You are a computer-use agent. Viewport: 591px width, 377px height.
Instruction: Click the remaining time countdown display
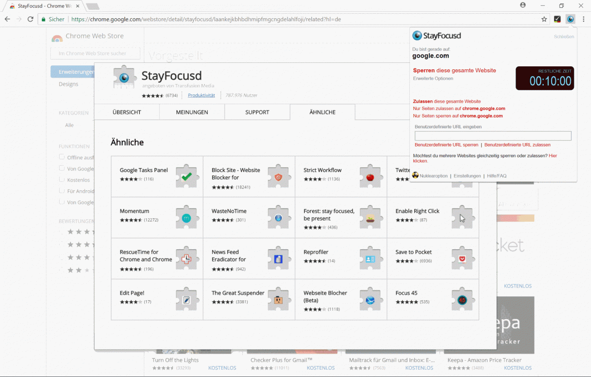click(x=544, y=78)
